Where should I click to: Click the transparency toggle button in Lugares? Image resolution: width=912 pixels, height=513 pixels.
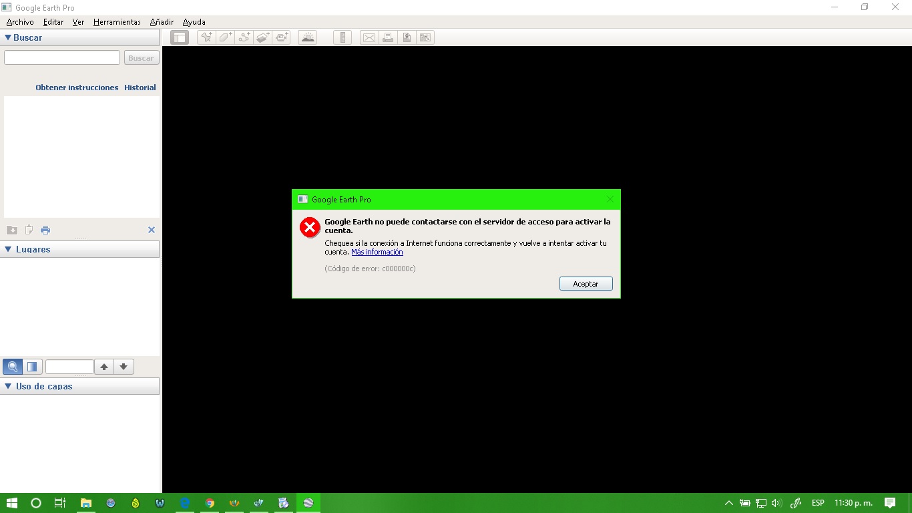[33, 367]
